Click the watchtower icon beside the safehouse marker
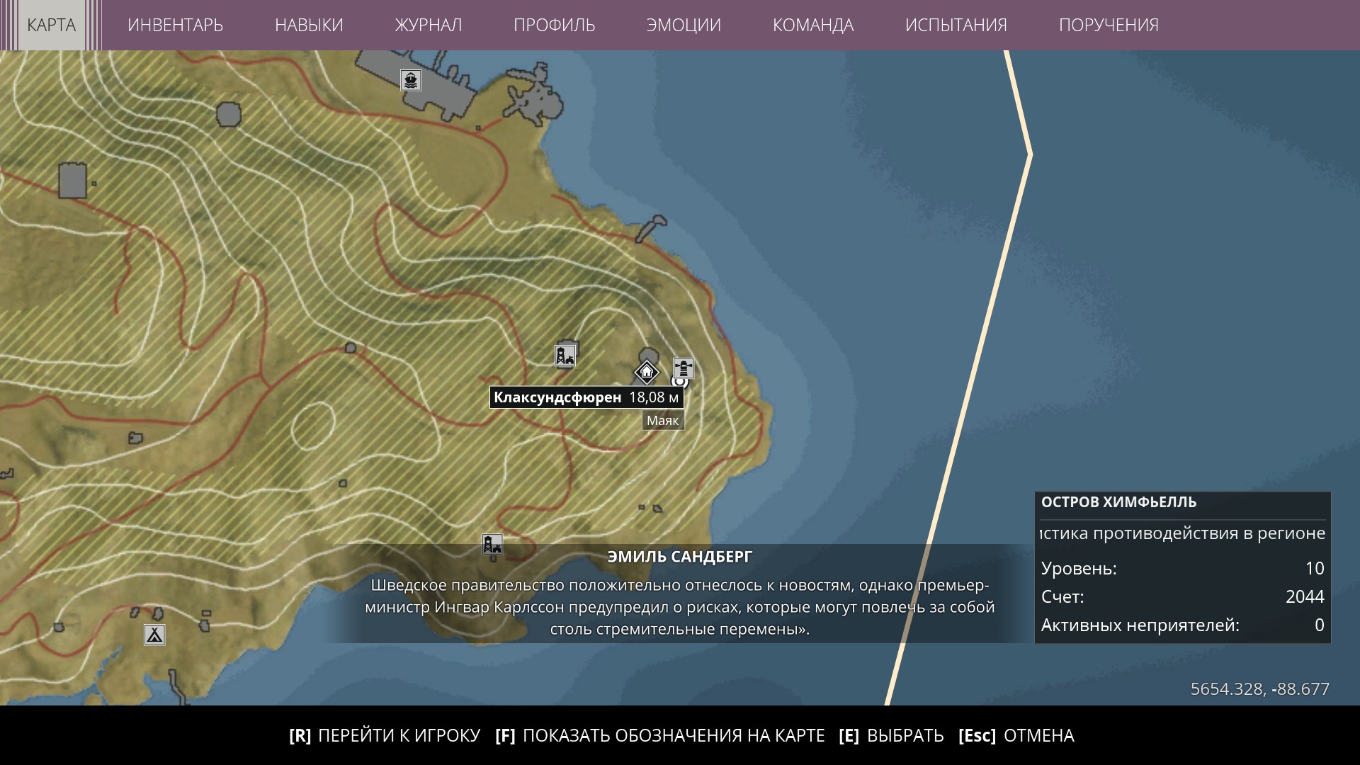Viewport: 1360px width, 765px height. coord(565,356)
